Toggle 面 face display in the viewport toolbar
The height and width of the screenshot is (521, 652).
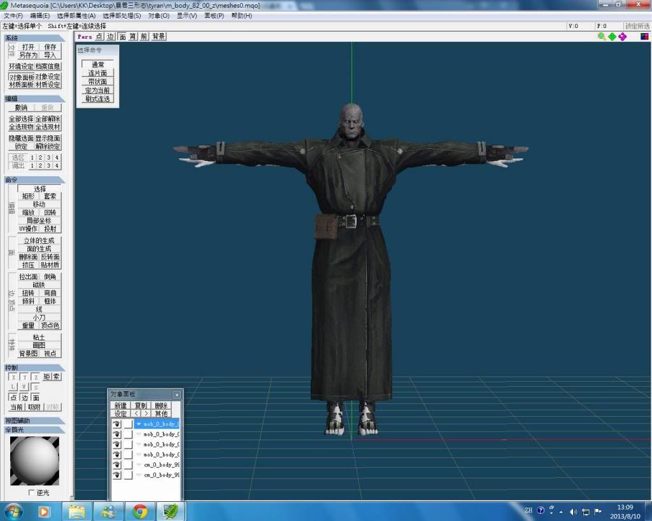pos(122,36)
